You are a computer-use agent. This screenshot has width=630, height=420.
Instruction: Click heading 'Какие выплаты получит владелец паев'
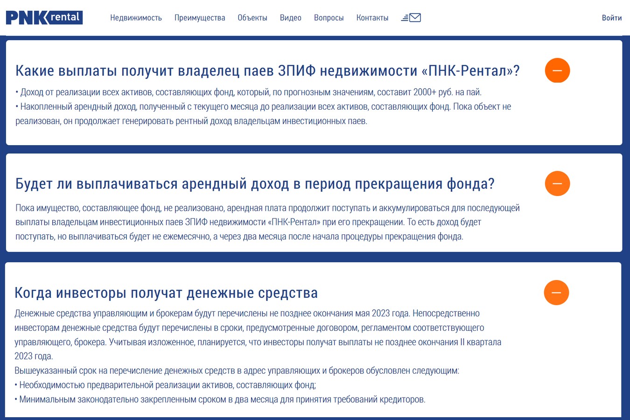click(267, 71)
